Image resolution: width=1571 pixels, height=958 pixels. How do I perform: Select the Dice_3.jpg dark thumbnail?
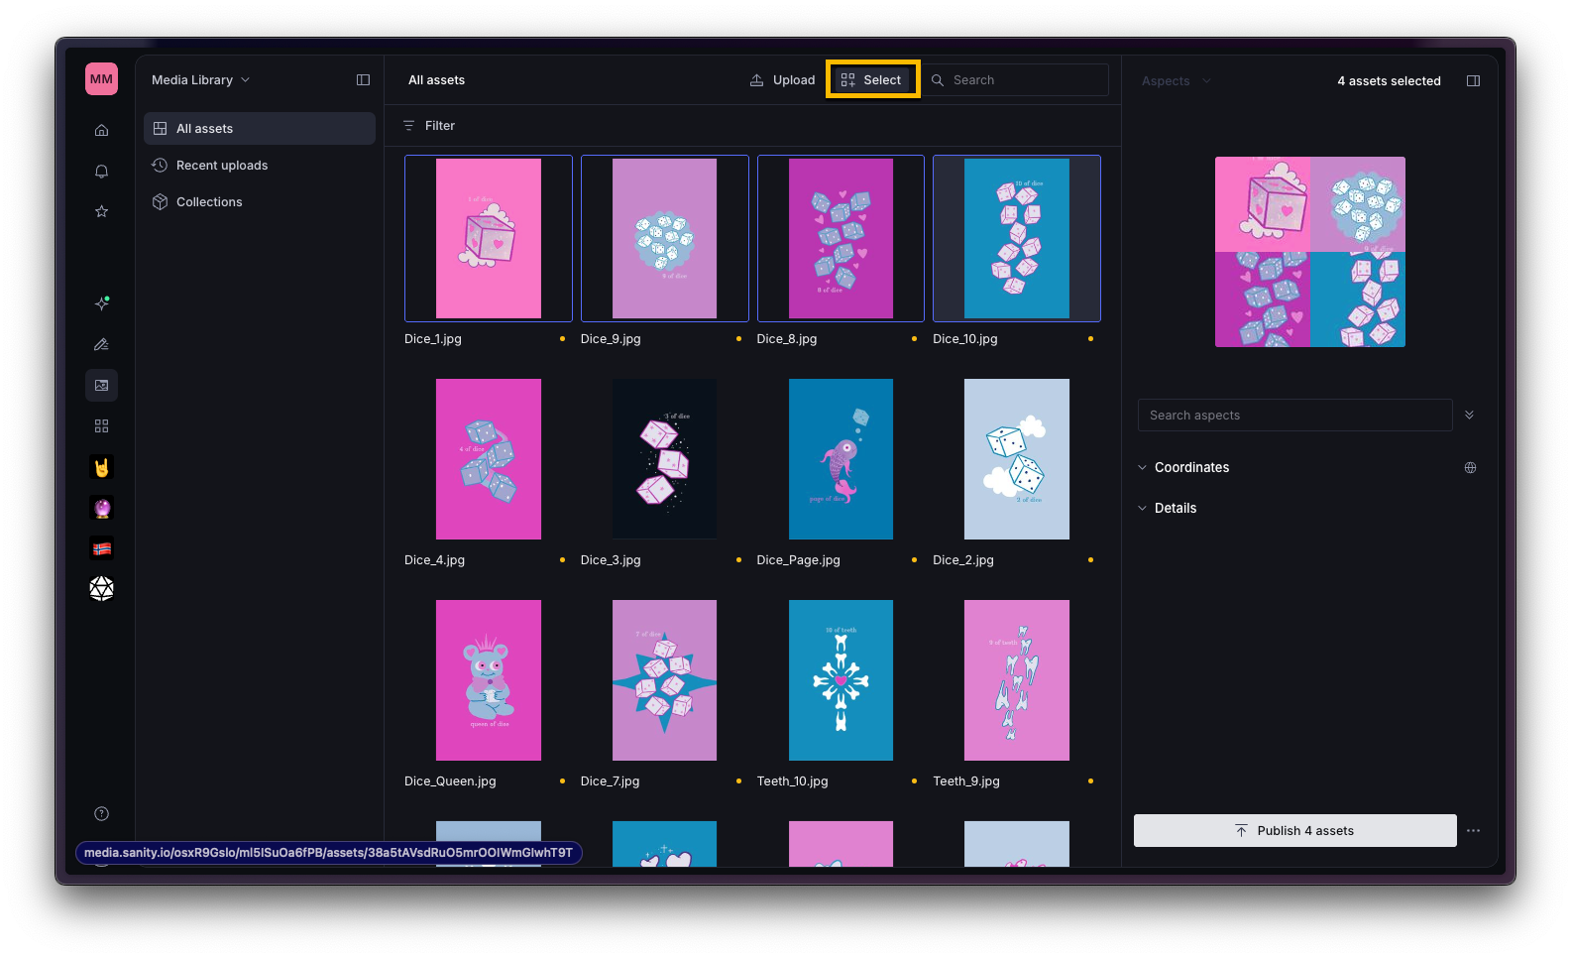pyautogui.click(x=665, y=459)
